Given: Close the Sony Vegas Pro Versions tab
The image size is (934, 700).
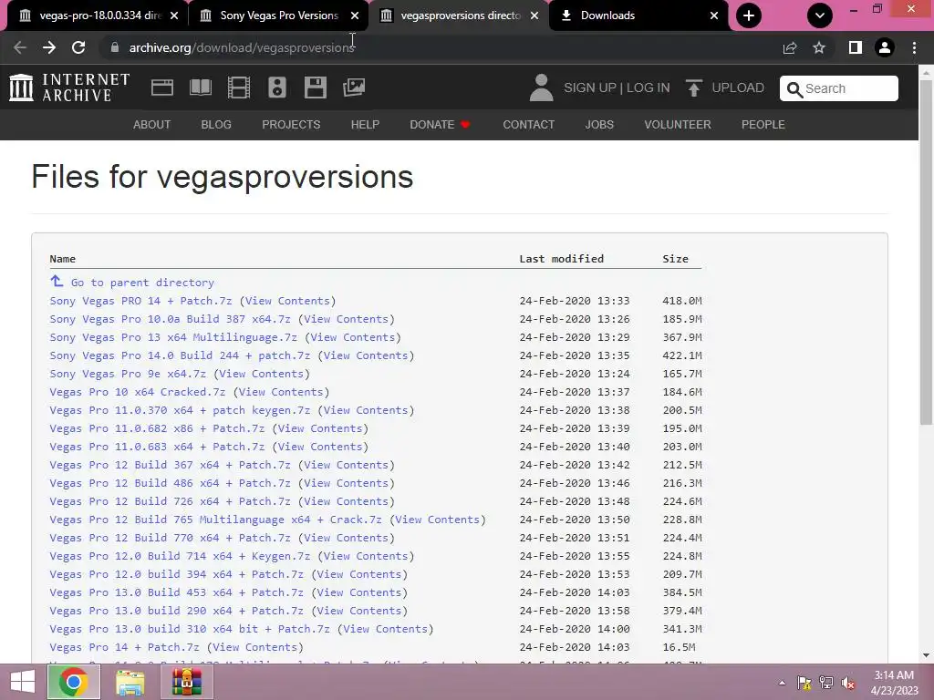Looking at the screenshot, I should click(355, 15).
